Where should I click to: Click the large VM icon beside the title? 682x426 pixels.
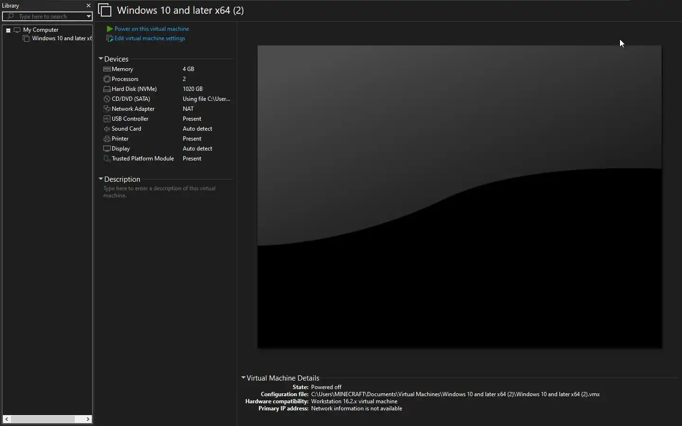coord(105,10)
